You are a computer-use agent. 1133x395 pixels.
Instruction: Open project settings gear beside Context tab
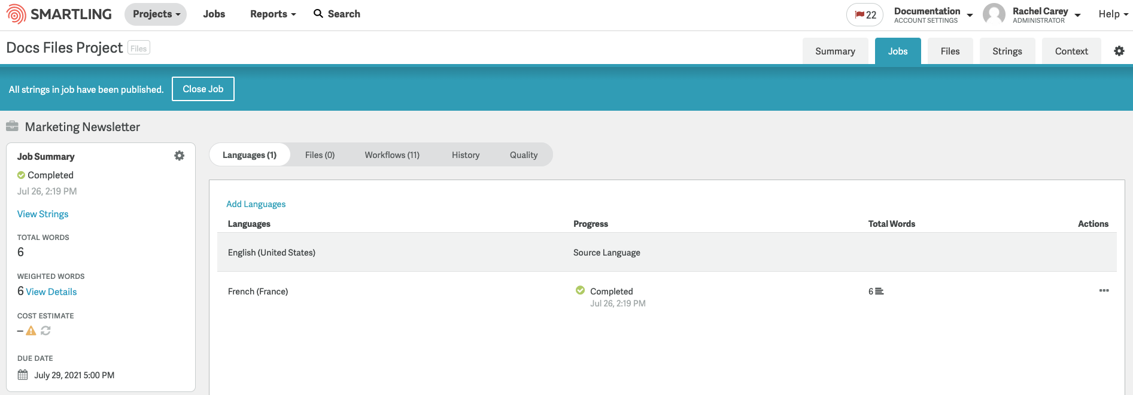point(1119,51)
